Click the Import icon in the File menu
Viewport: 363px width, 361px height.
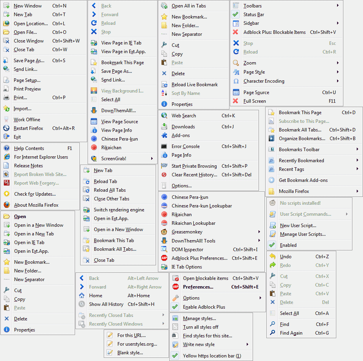tap(6, 109)
